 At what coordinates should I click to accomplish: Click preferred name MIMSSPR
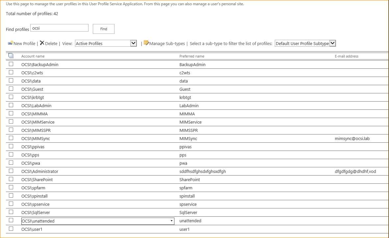[189, 131]
